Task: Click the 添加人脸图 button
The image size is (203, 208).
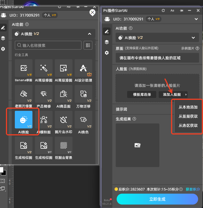Action: (x=171, y=95)
